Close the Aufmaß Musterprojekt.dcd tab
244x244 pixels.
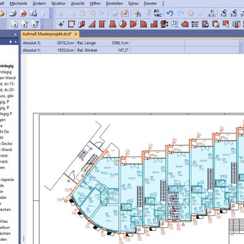tap(76, 34)
